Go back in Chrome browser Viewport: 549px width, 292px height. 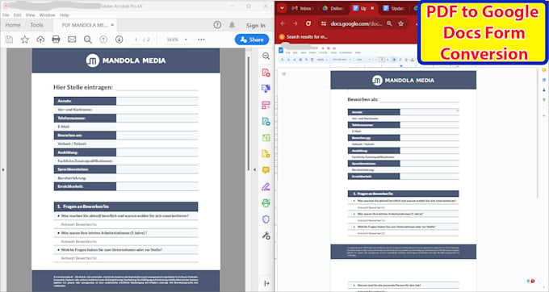pos(283,23)
